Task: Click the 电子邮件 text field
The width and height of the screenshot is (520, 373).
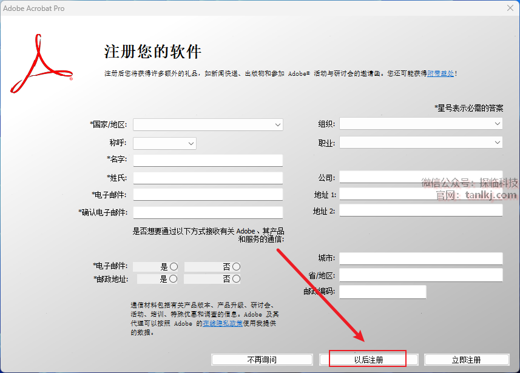Action: (x=208, y=195)
